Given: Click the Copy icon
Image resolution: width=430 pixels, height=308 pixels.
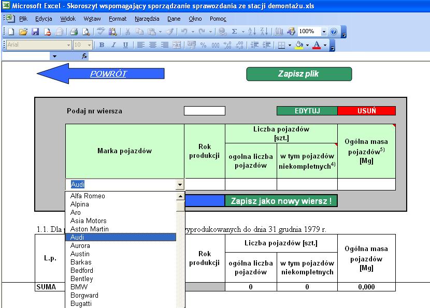Looking at the screenshot, I should pos(139,32).
